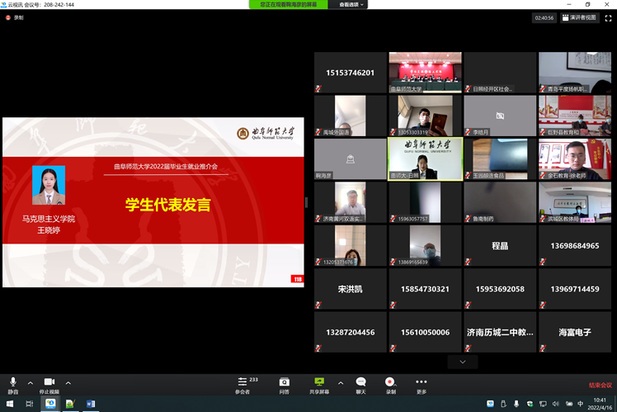
Task: Expand share screen options arrow
Action: click(x=340, y=382)
